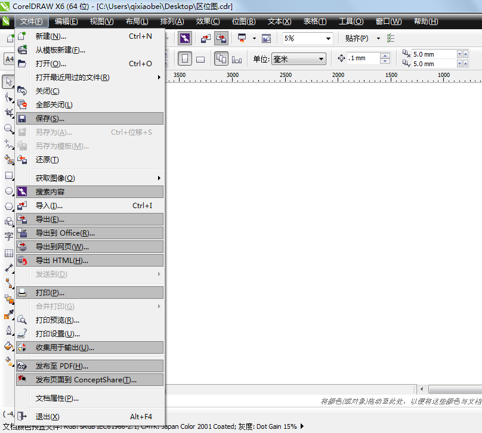
Task: Select the Shape edit tool
Action: (8, 97)
